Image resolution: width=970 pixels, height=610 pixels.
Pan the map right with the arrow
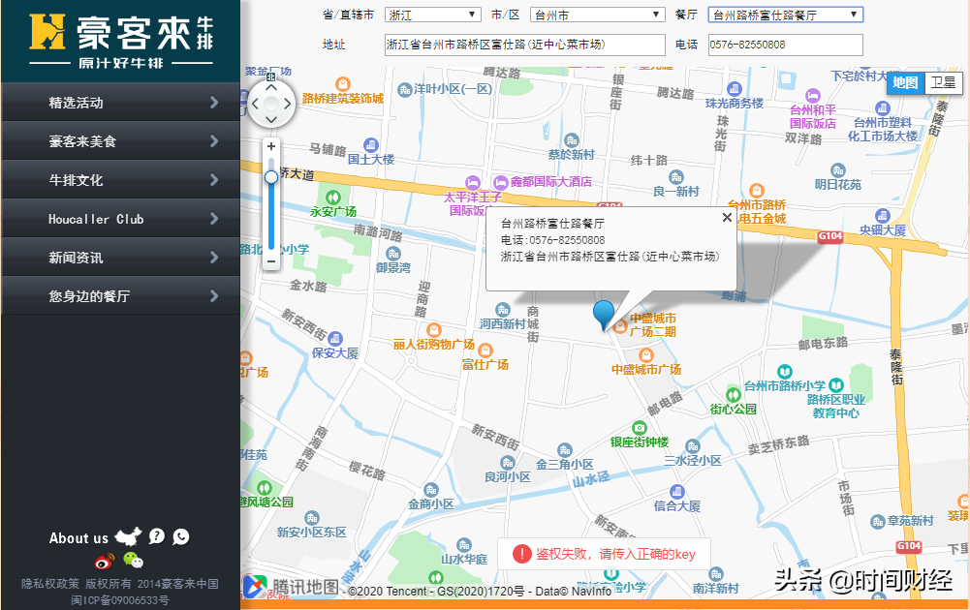click(x=287, y=104)
